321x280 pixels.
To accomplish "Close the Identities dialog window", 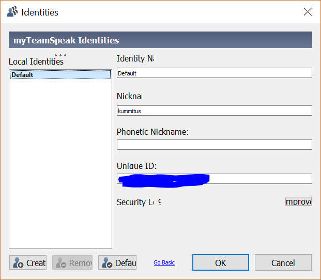I will (x=308, y=12).
